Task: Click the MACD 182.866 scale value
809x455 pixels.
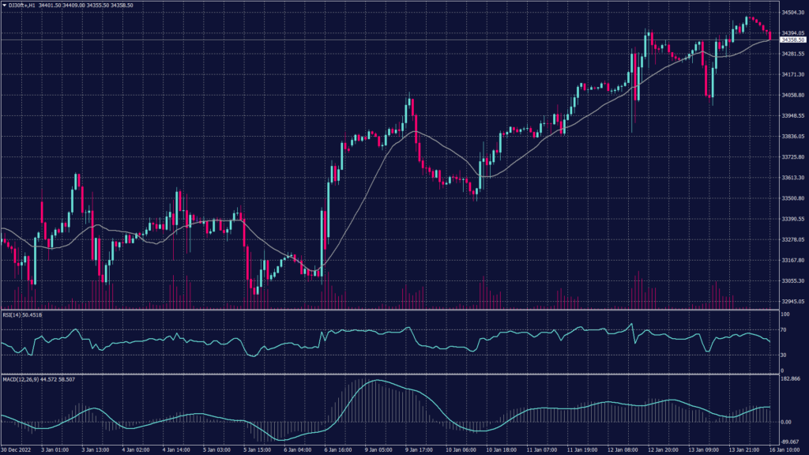Action: point(790,380)
